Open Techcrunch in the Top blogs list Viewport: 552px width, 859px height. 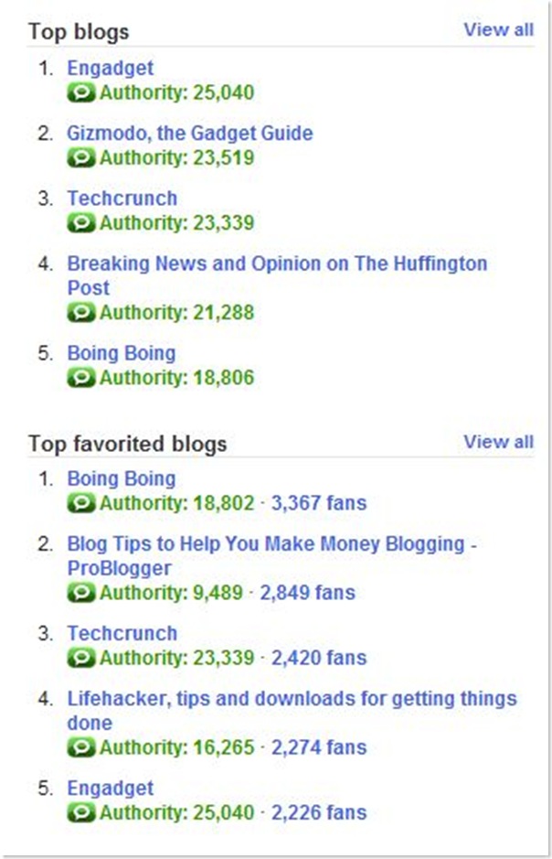point(122,199)
